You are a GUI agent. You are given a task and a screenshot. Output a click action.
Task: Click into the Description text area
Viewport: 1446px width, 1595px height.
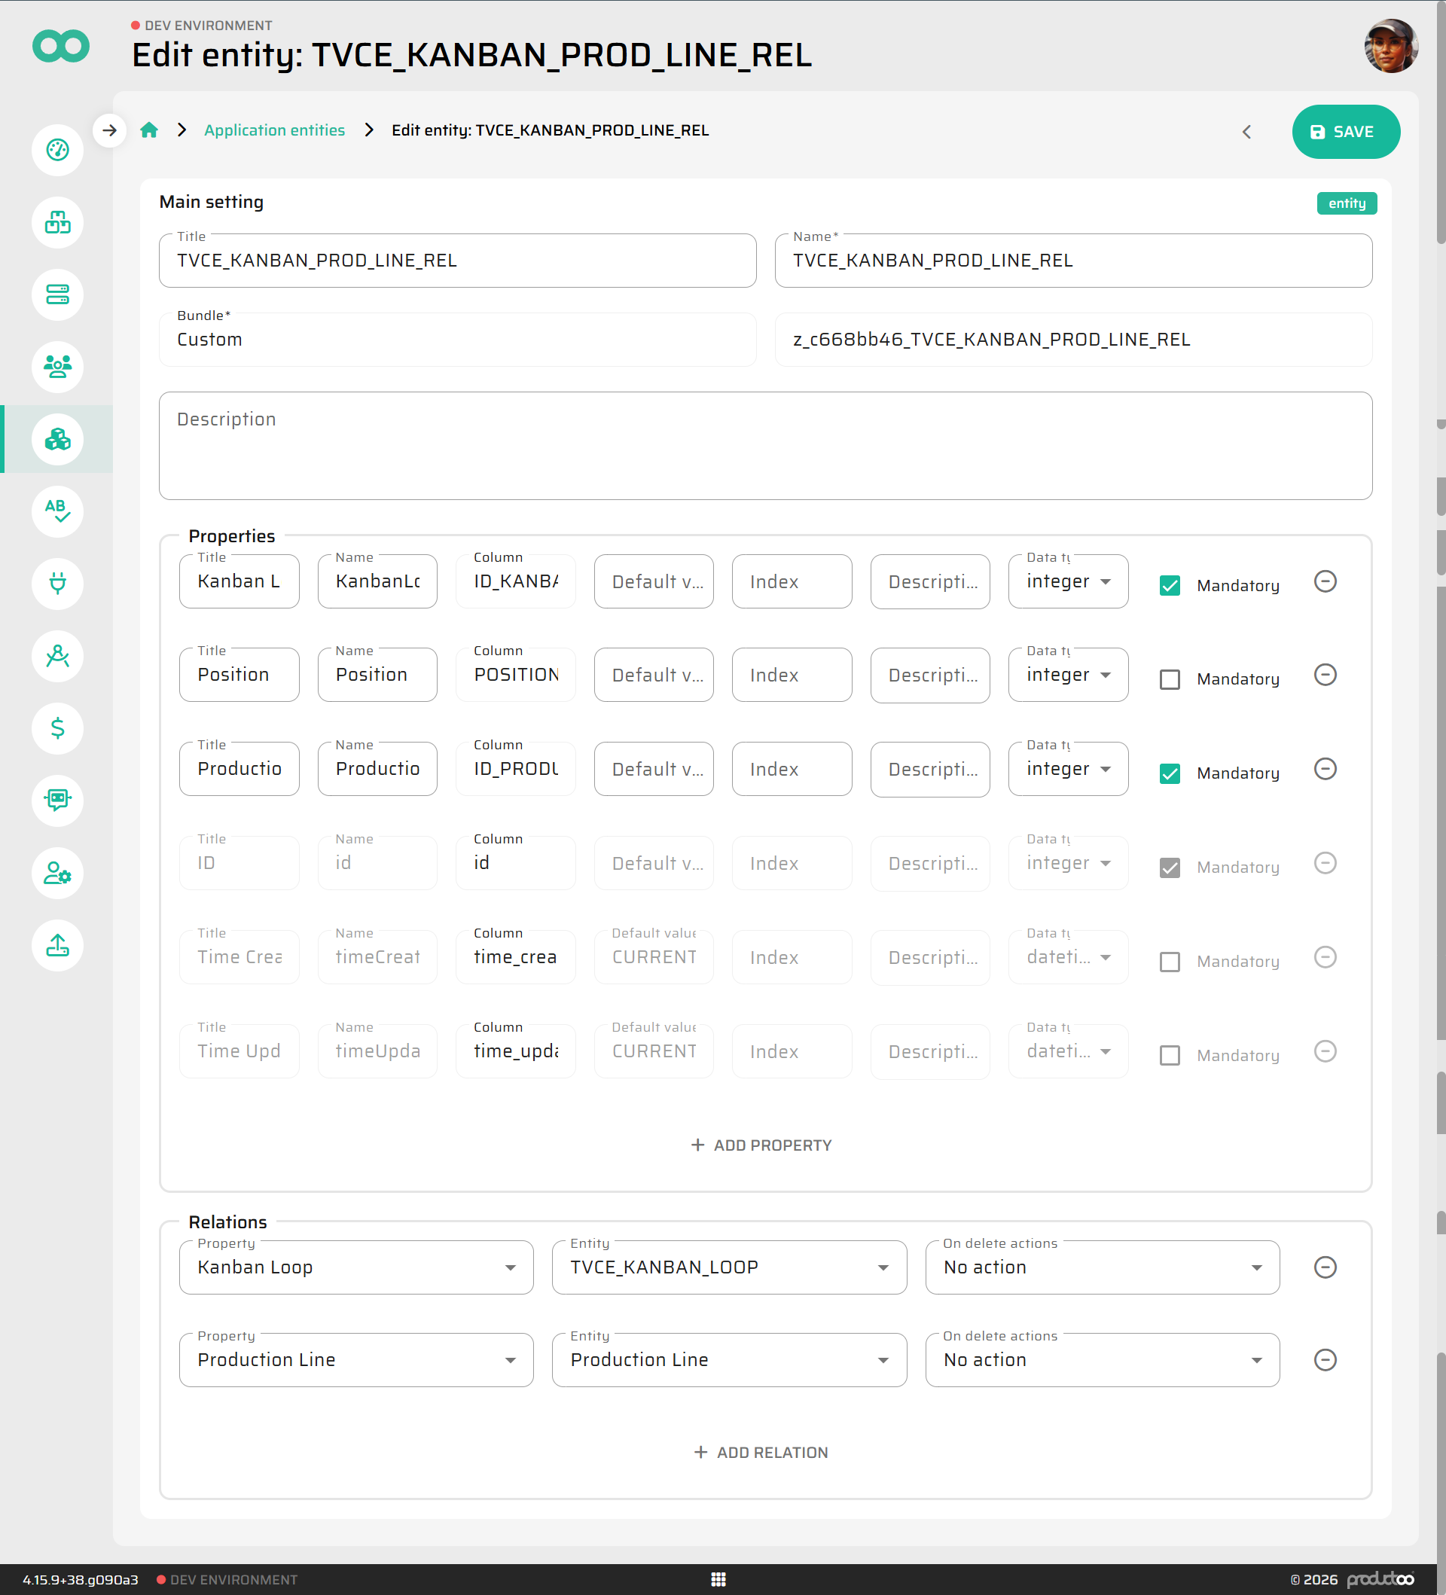pos(764,445)
